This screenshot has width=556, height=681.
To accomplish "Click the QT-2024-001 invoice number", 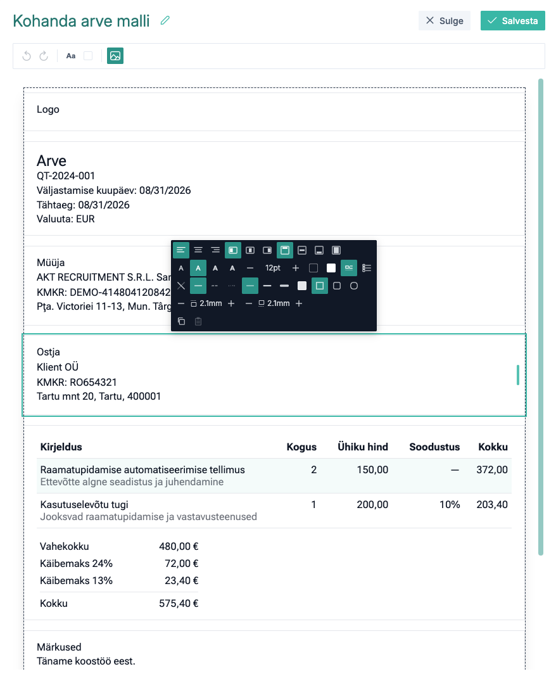I will 65,176.
